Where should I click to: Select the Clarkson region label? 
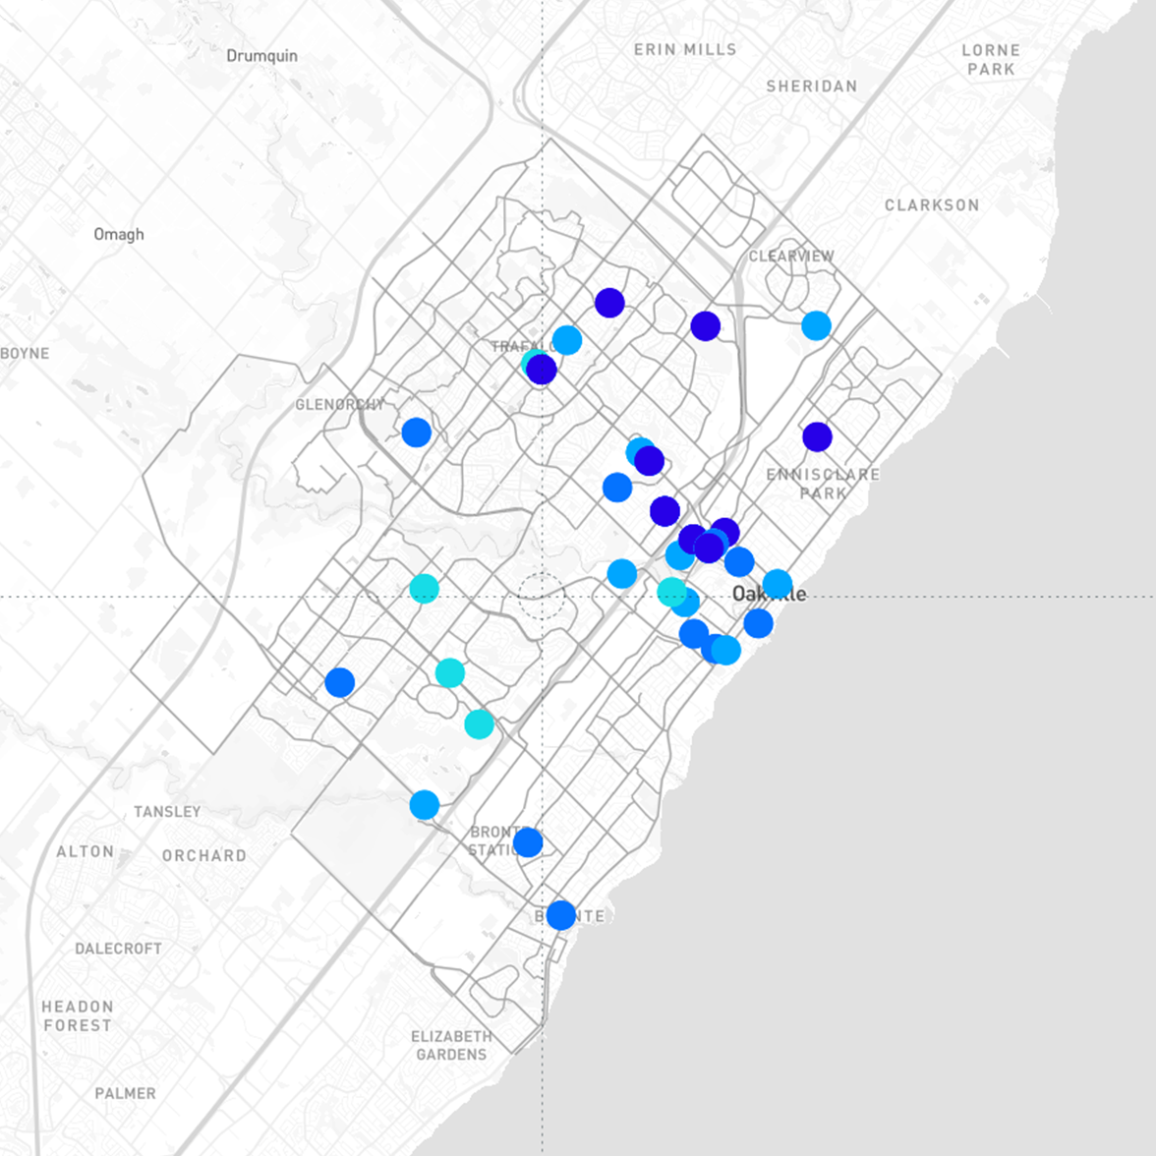click(932, 205)
